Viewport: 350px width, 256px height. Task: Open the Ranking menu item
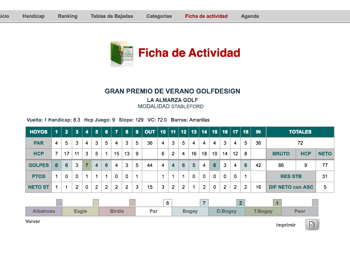(68, 16)
